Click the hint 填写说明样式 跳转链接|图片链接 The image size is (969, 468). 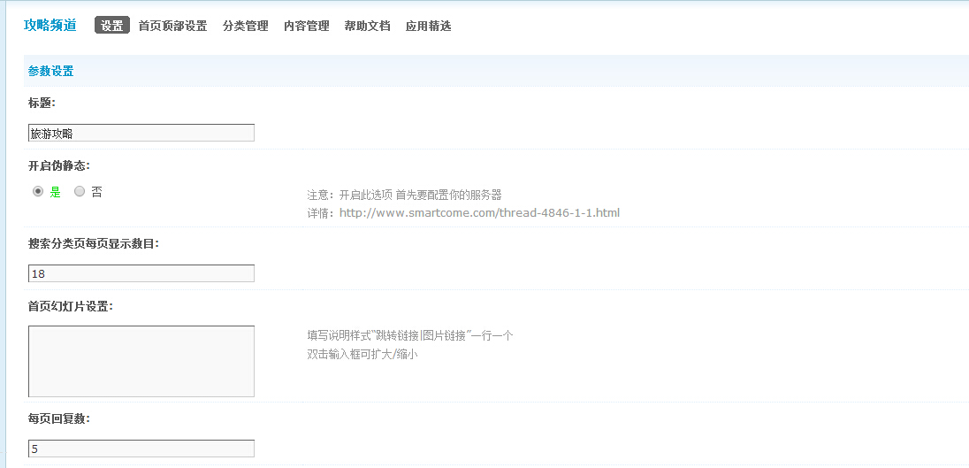click(410, 335)
